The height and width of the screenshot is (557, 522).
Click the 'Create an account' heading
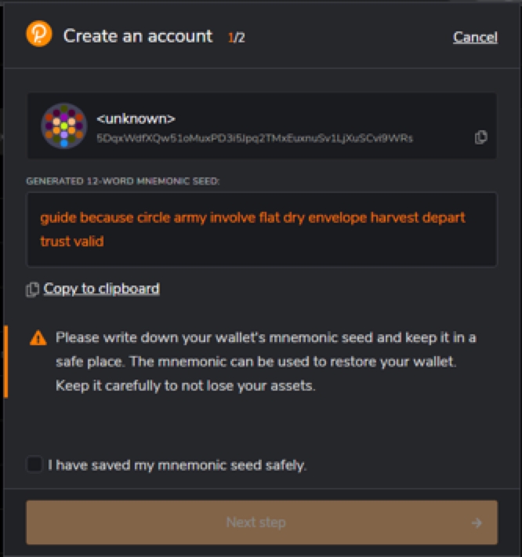coord(138,36)
